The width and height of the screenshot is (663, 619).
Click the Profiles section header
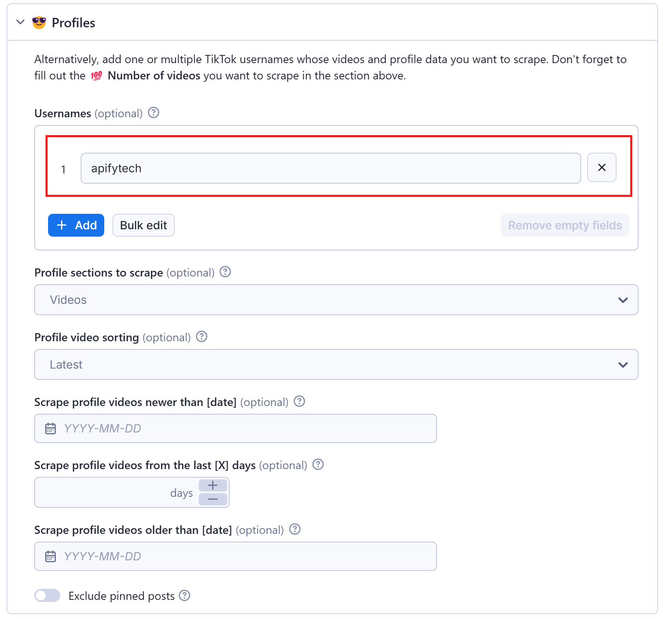(73, 22)
